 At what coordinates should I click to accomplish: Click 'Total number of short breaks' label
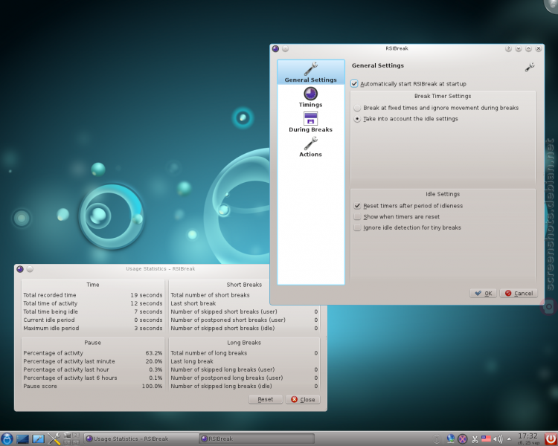pyautogui.click(x=210, y=295)
